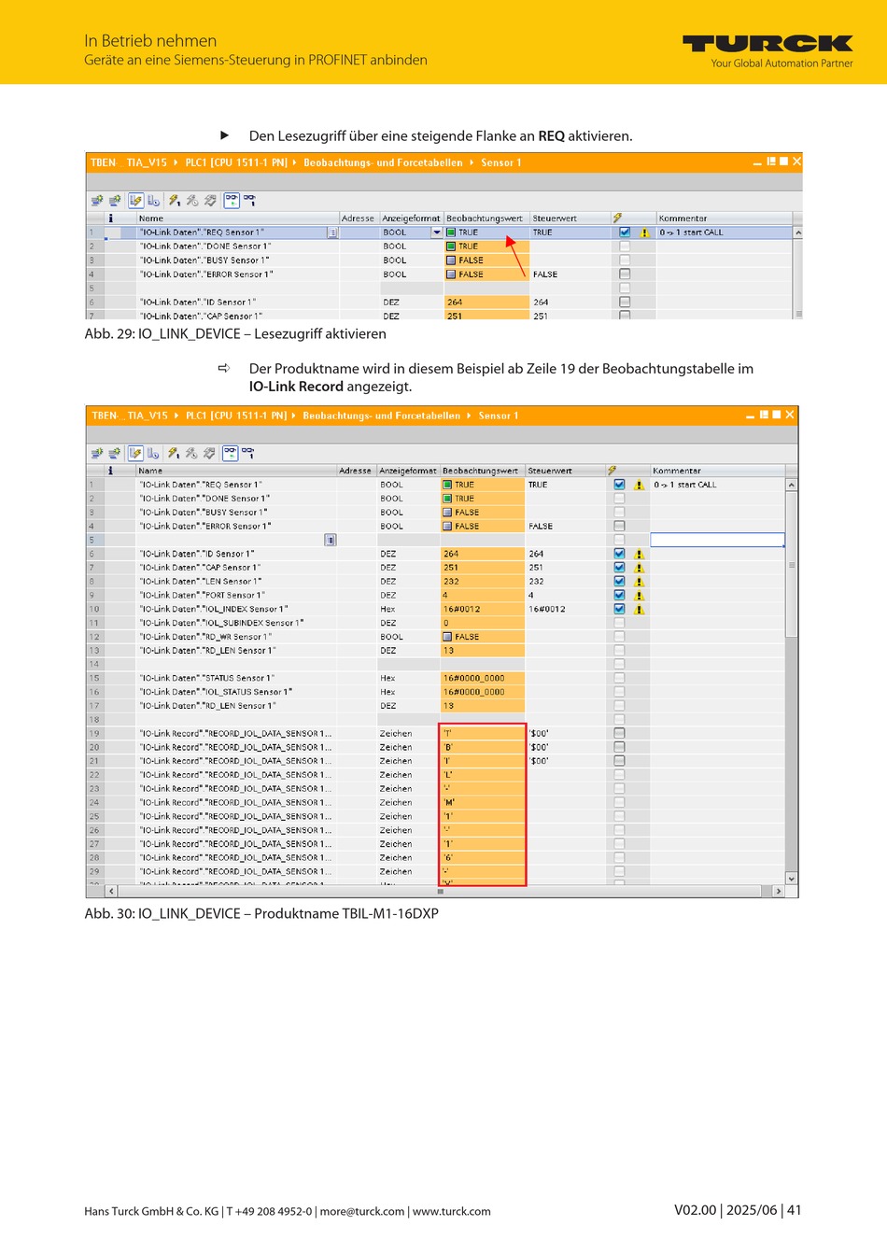
Task: Click scroll-right arrow of lower table
Action: [779, 892]
